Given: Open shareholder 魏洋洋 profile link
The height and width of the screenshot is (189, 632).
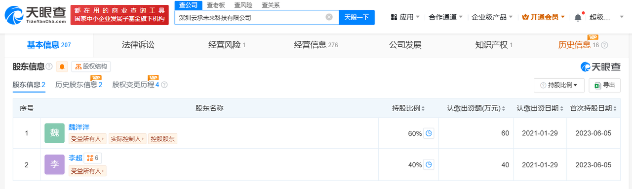Looking at the screenshot, I should tap(79, 127).
